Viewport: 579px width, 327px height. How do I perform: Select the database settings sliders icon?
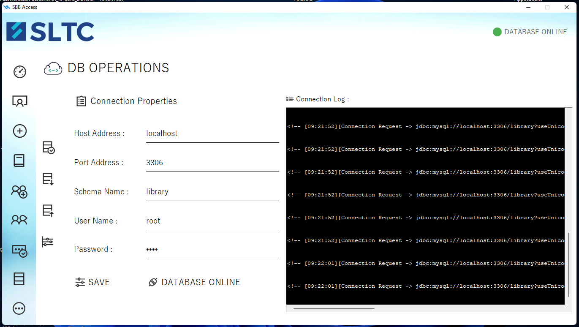coord(48,242)
